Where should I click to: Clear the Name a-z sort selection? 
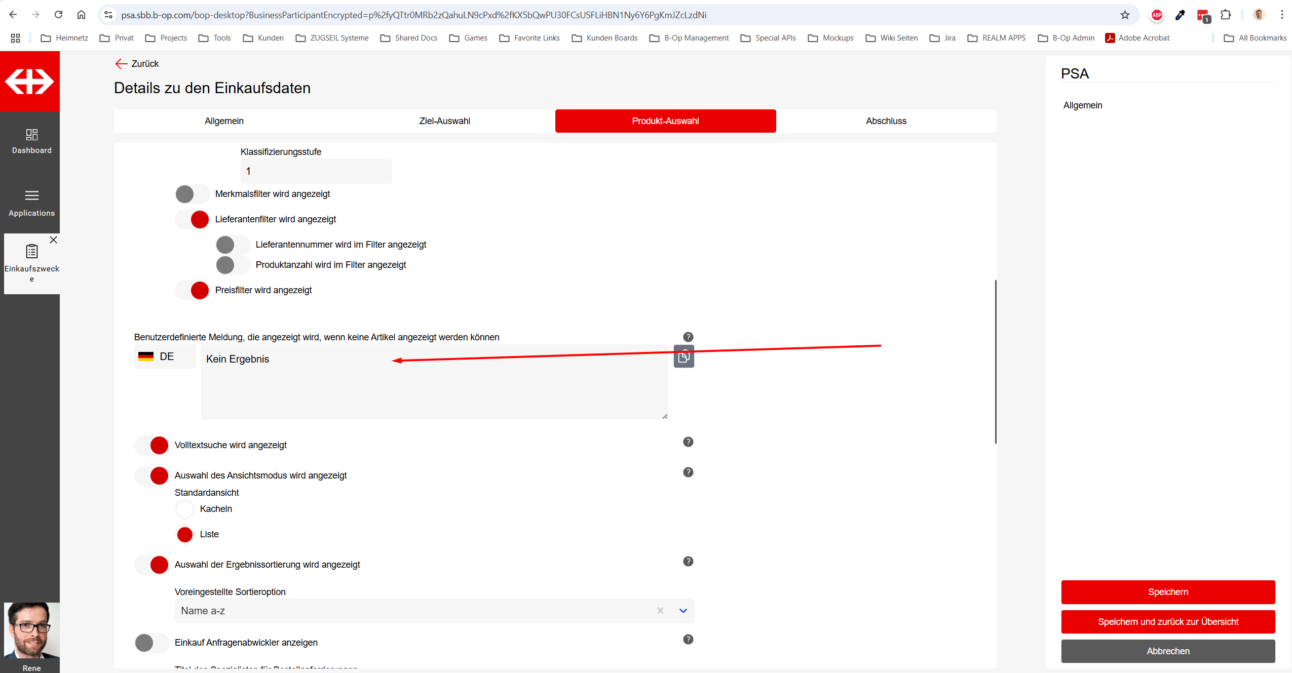click(x=660, y=611)
